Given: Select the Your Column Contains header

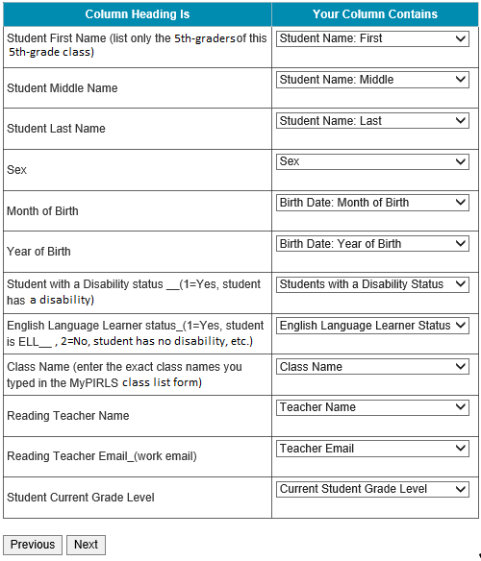Looking at the screenshot, I should tap(375, 14).
